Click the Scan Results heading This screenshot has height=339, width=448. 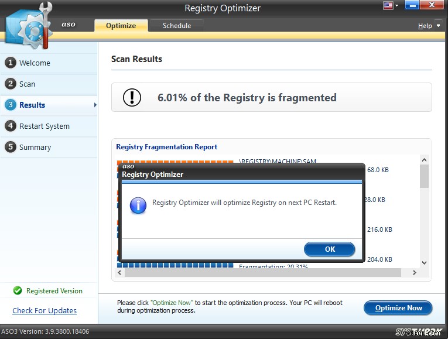(x=136, y=59)
